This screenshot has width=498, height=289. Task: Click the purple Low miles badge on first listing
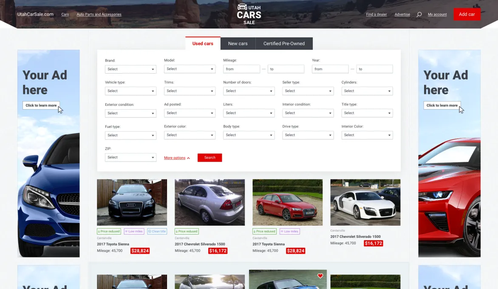134,232
